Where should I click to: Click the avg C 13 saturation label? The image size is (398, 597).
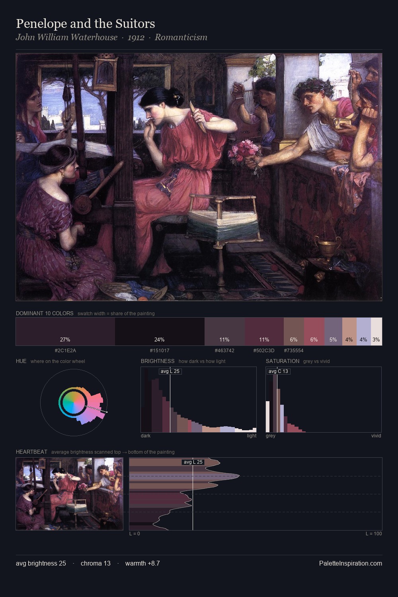coord(278,371)
